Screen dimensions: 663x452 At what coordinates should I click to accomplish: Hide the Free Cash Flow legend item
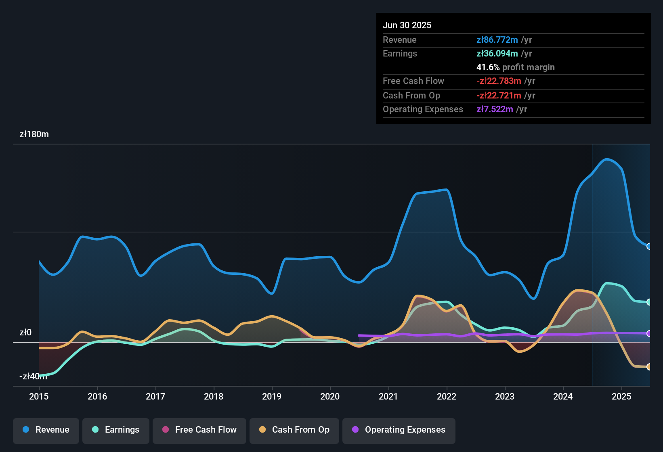click(x=199, y=430)
